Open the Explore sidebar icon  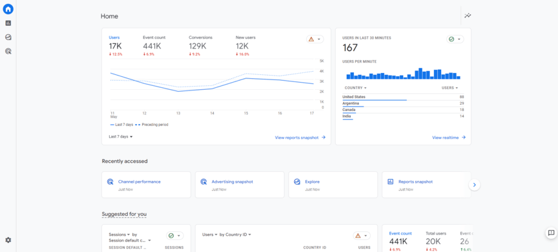(8, 37)
